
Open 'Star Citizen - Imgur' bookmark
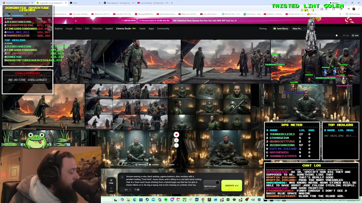[253, 14]
